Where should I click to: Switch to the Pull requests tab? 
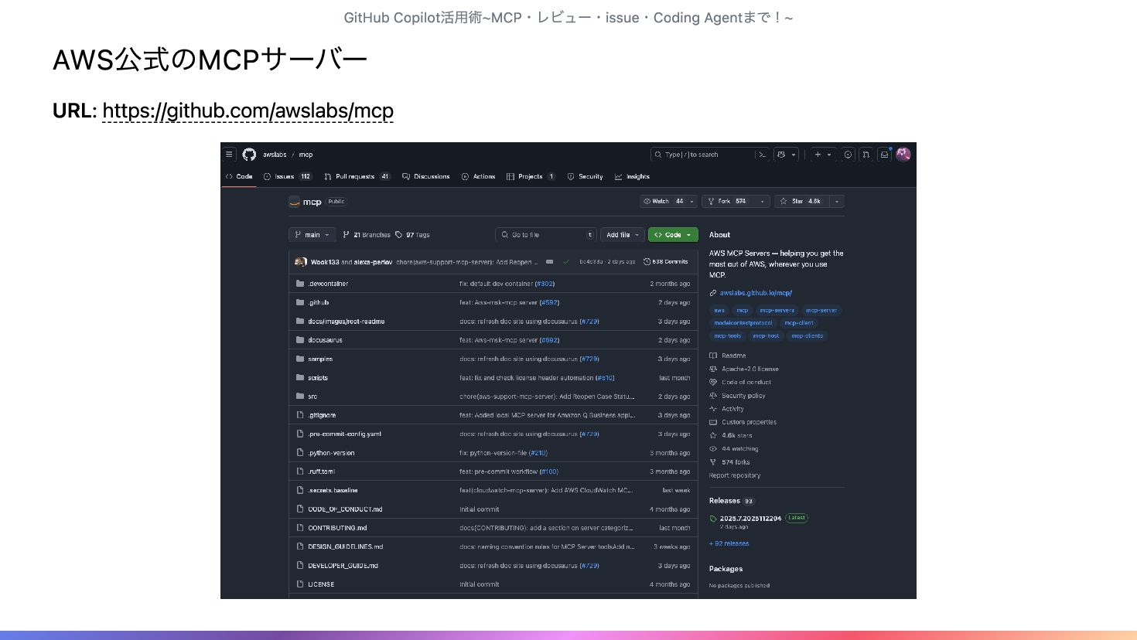click(x=357, y=176)
